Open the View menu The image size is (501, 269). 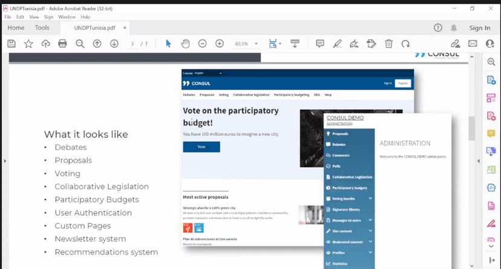[x=34, y=17]
